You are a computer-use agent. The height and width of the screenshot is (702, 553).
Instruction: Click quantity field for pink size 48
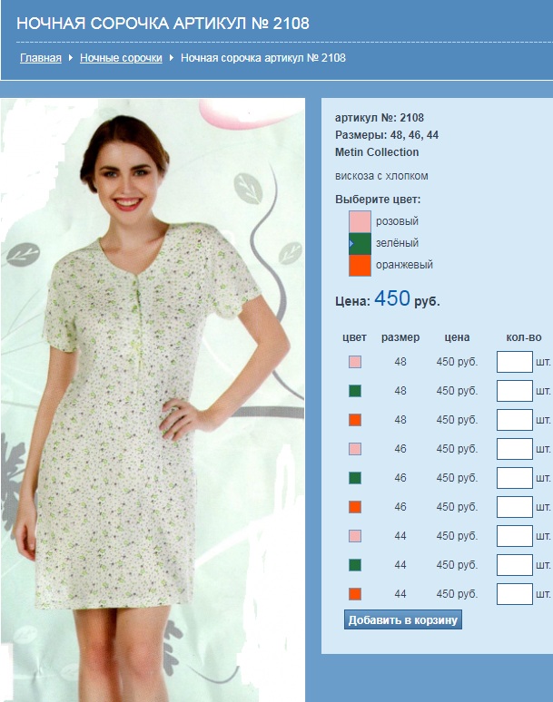(x=514, y=363)
